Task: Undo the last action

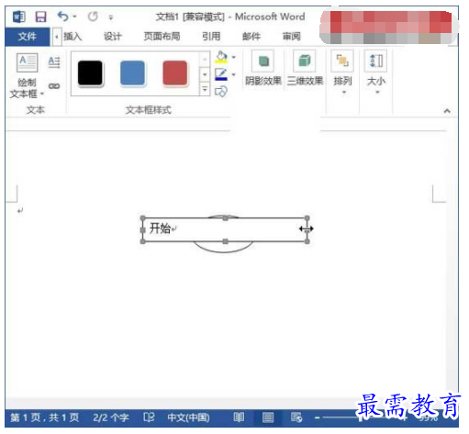Action: point(62,17)
